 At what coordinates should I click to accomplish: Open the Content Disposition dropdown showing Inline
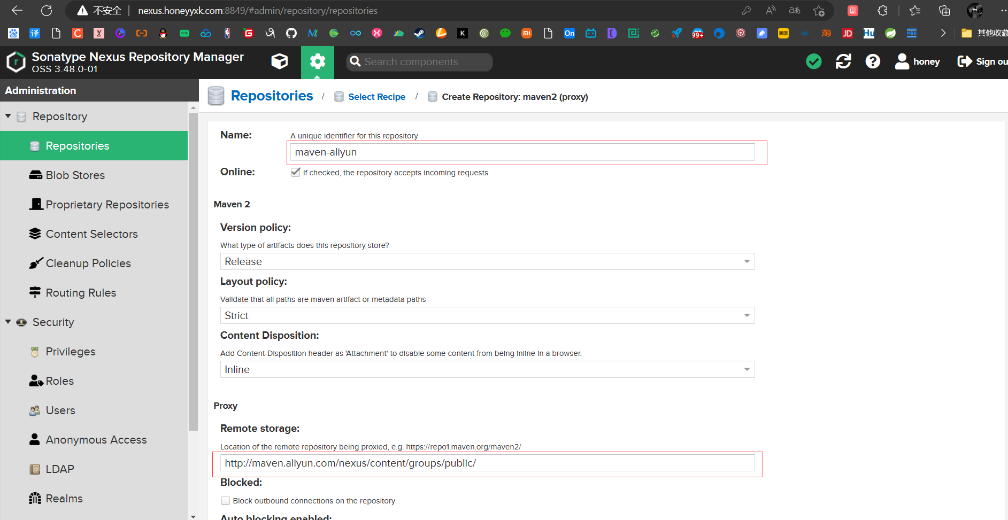[487, 369]
